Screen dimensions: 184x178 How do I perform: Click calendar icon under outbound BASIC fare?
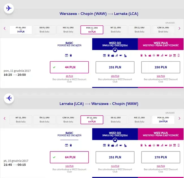[x=67, y=55]
